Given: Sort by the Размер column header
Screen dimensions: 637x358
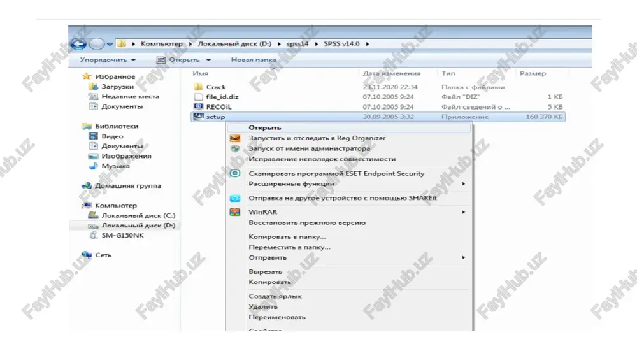Looking at the screenshot, I should pos(533,73).
